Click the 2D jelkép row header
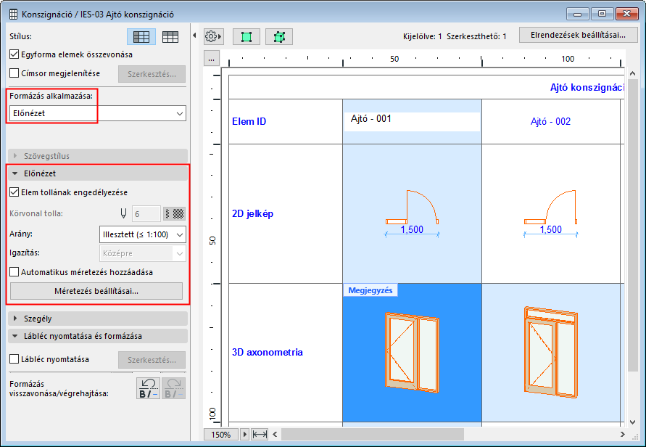Screen dimensions: 646x447 [286, 213]
